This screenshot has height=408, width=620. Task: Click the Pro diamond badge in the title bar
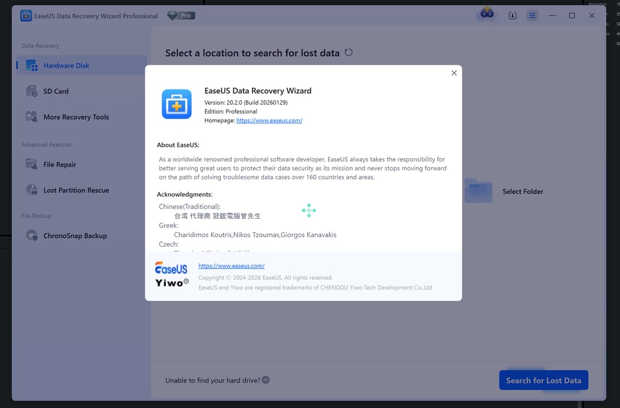click(181, 16)
